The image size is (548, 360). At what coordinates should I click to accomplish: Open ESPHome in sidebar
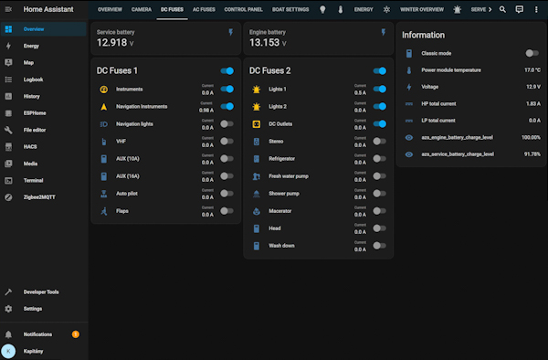click(x=43, y=113)
